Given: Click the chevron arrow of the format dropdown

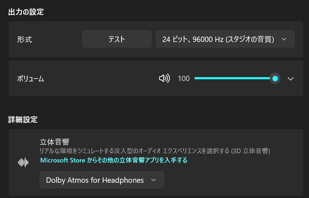Looking at the screenshot, I should click(x=284, y=39).
